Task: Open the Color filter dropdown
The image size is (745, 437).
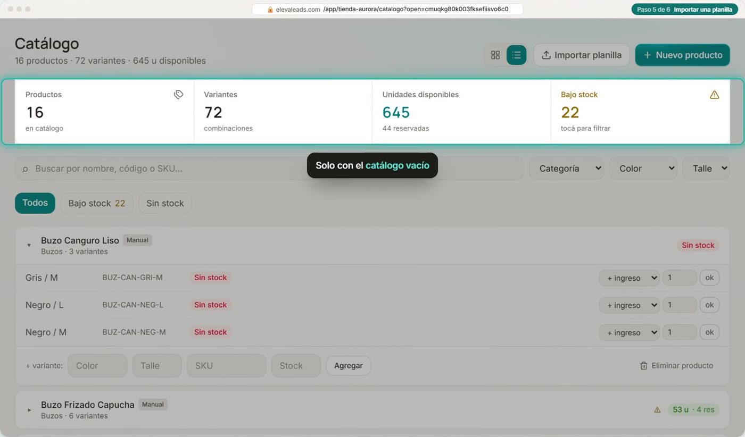Action: pos(643,169)
